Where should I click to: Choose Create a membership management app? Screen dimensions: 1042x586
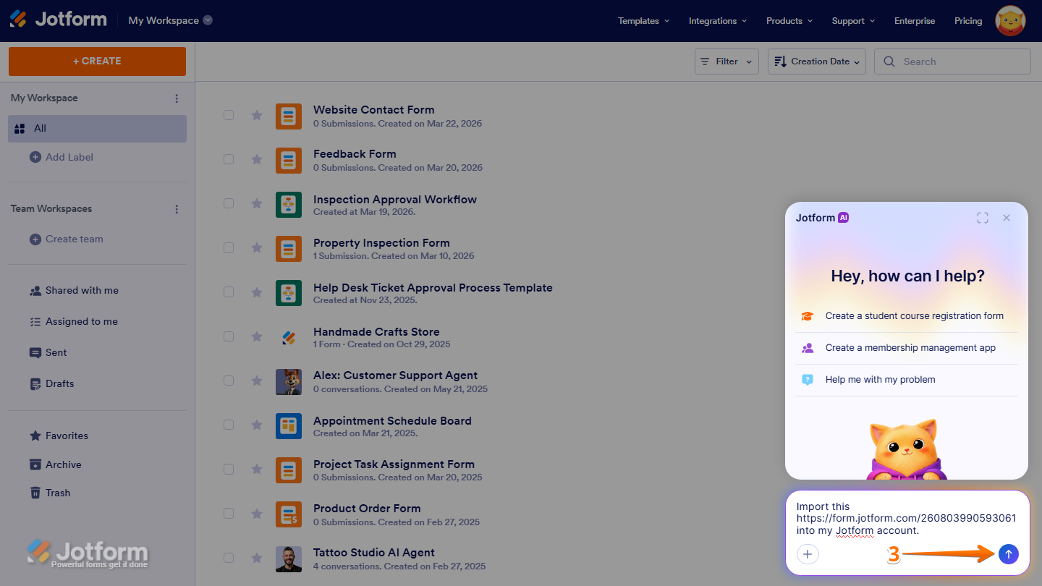point(906,348)
